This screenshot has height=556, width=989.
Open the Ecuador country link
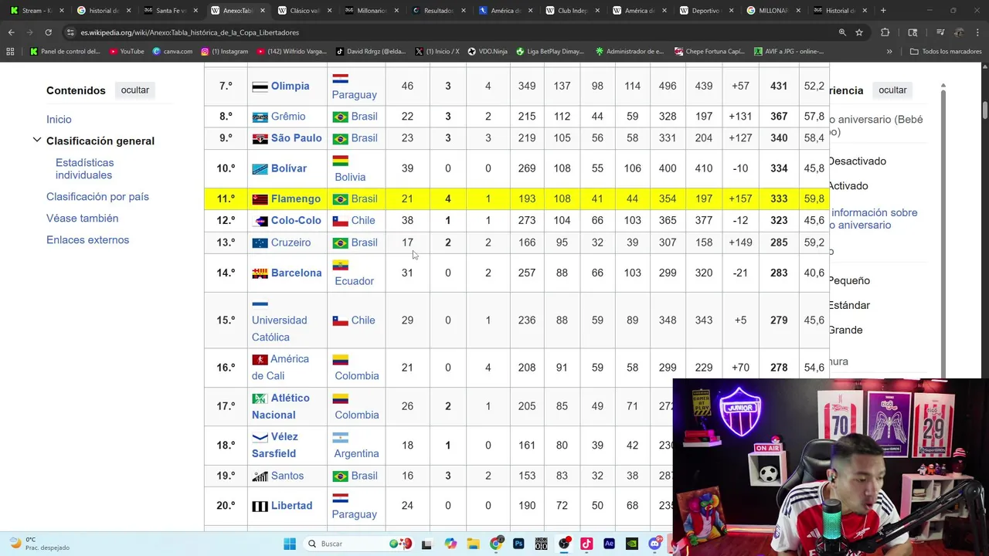pyautogui.click(x=354, y=281)
